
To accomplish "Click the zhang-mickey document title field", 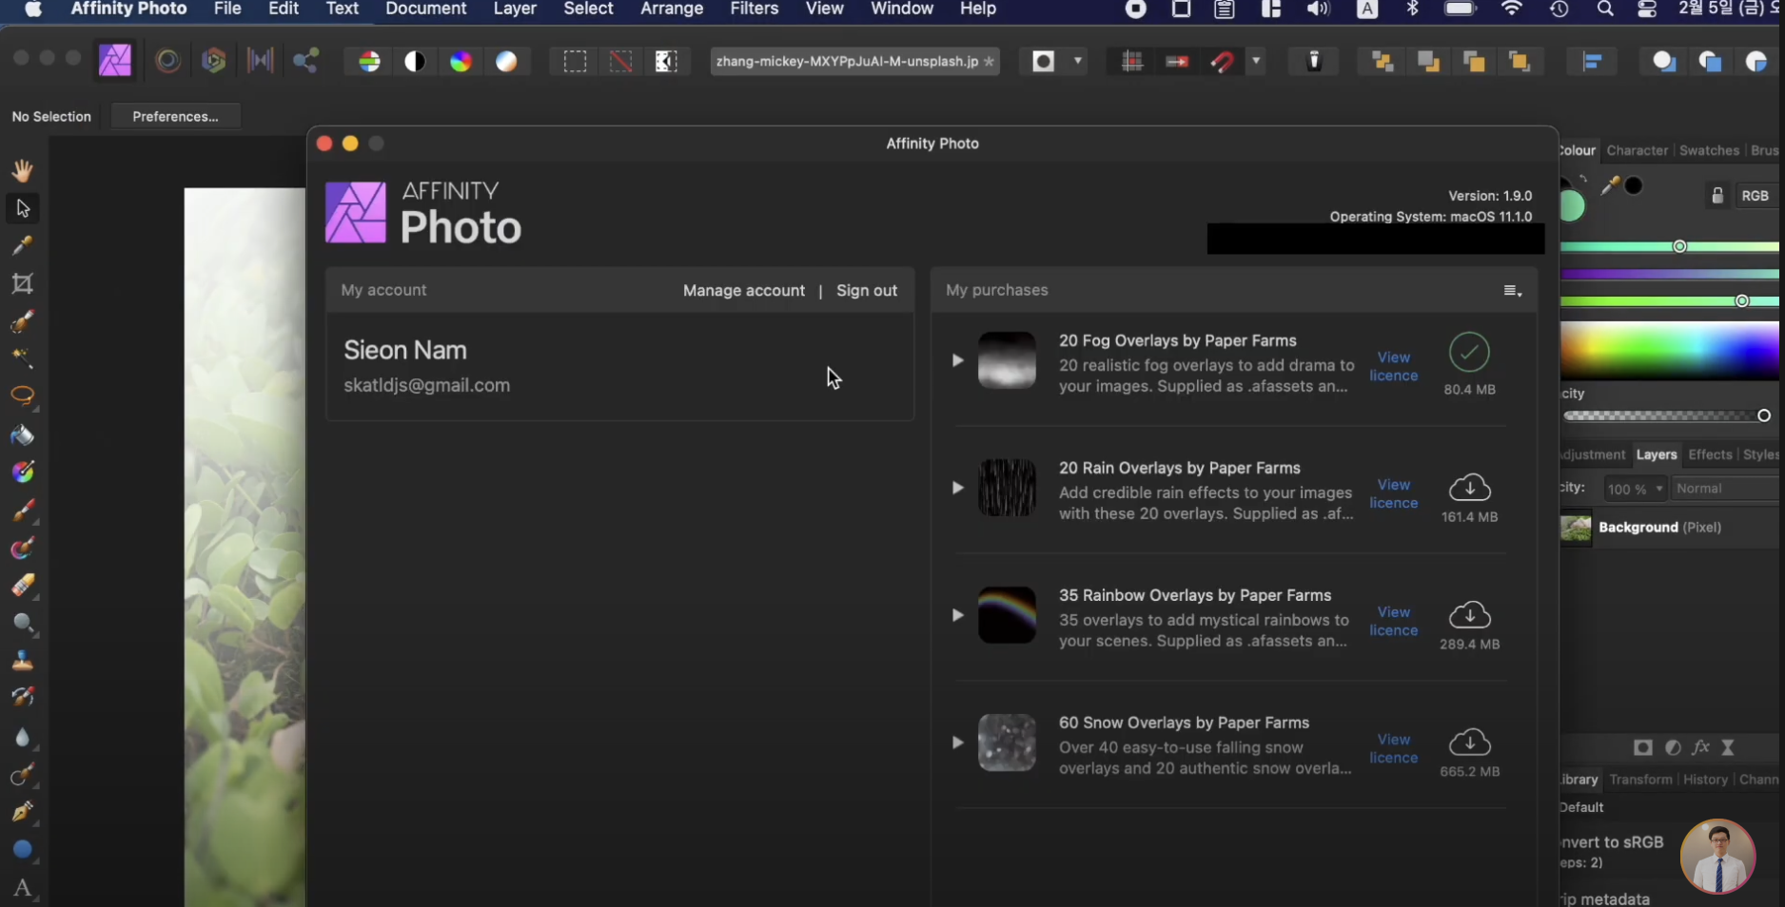I will click(x=854, y=61).
